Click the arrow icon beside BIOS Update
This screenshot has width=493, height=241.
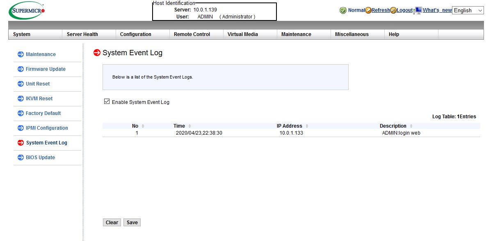(x=21, y=158)
